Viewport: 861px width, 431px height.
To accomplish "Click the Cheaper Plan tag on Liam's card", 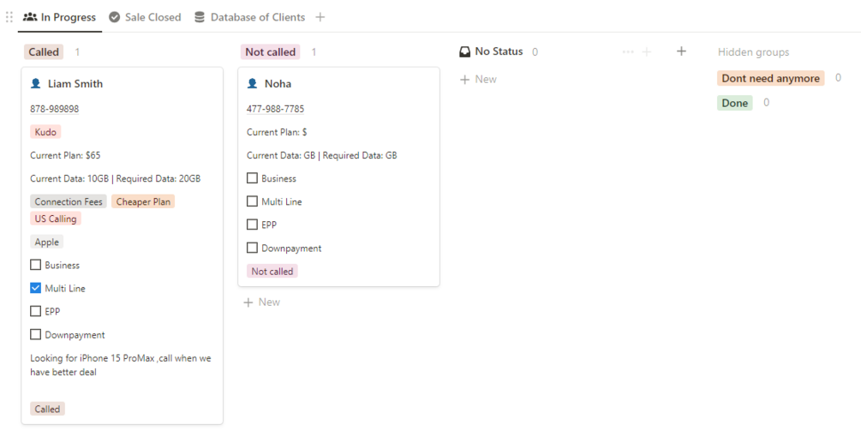I will point(143,202).
